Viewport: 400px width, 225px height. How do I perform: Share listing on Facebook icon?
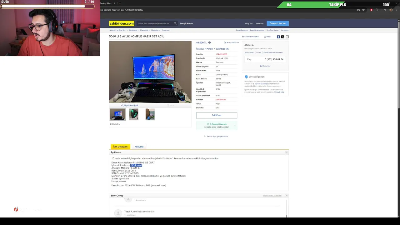pyautogui.click(x=278, y=37)
